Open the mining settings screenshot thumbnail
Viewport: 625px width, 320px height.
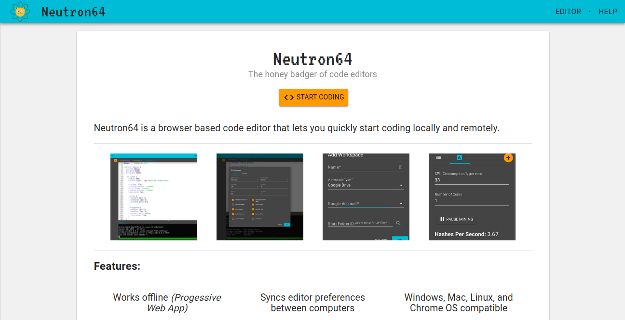[x=472, y=197]
